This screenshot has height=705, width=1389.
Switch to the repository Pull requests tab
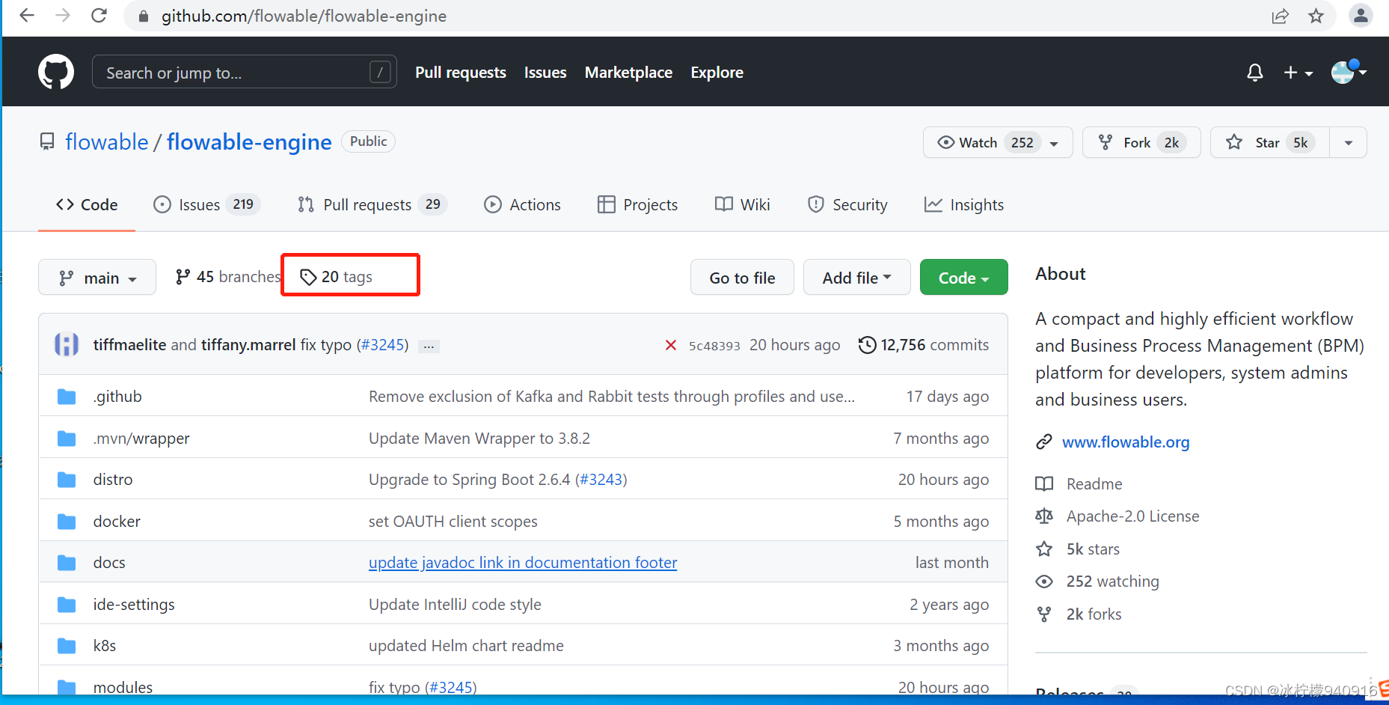coord(372,205)
